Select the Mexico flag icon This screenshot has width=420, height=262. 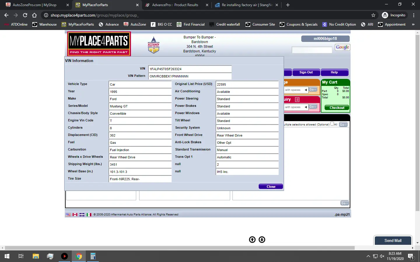(89, 215)
